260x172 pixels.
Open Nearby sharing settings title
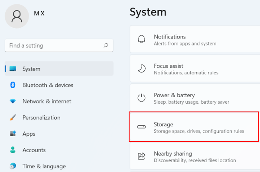[x=173, y=154]
